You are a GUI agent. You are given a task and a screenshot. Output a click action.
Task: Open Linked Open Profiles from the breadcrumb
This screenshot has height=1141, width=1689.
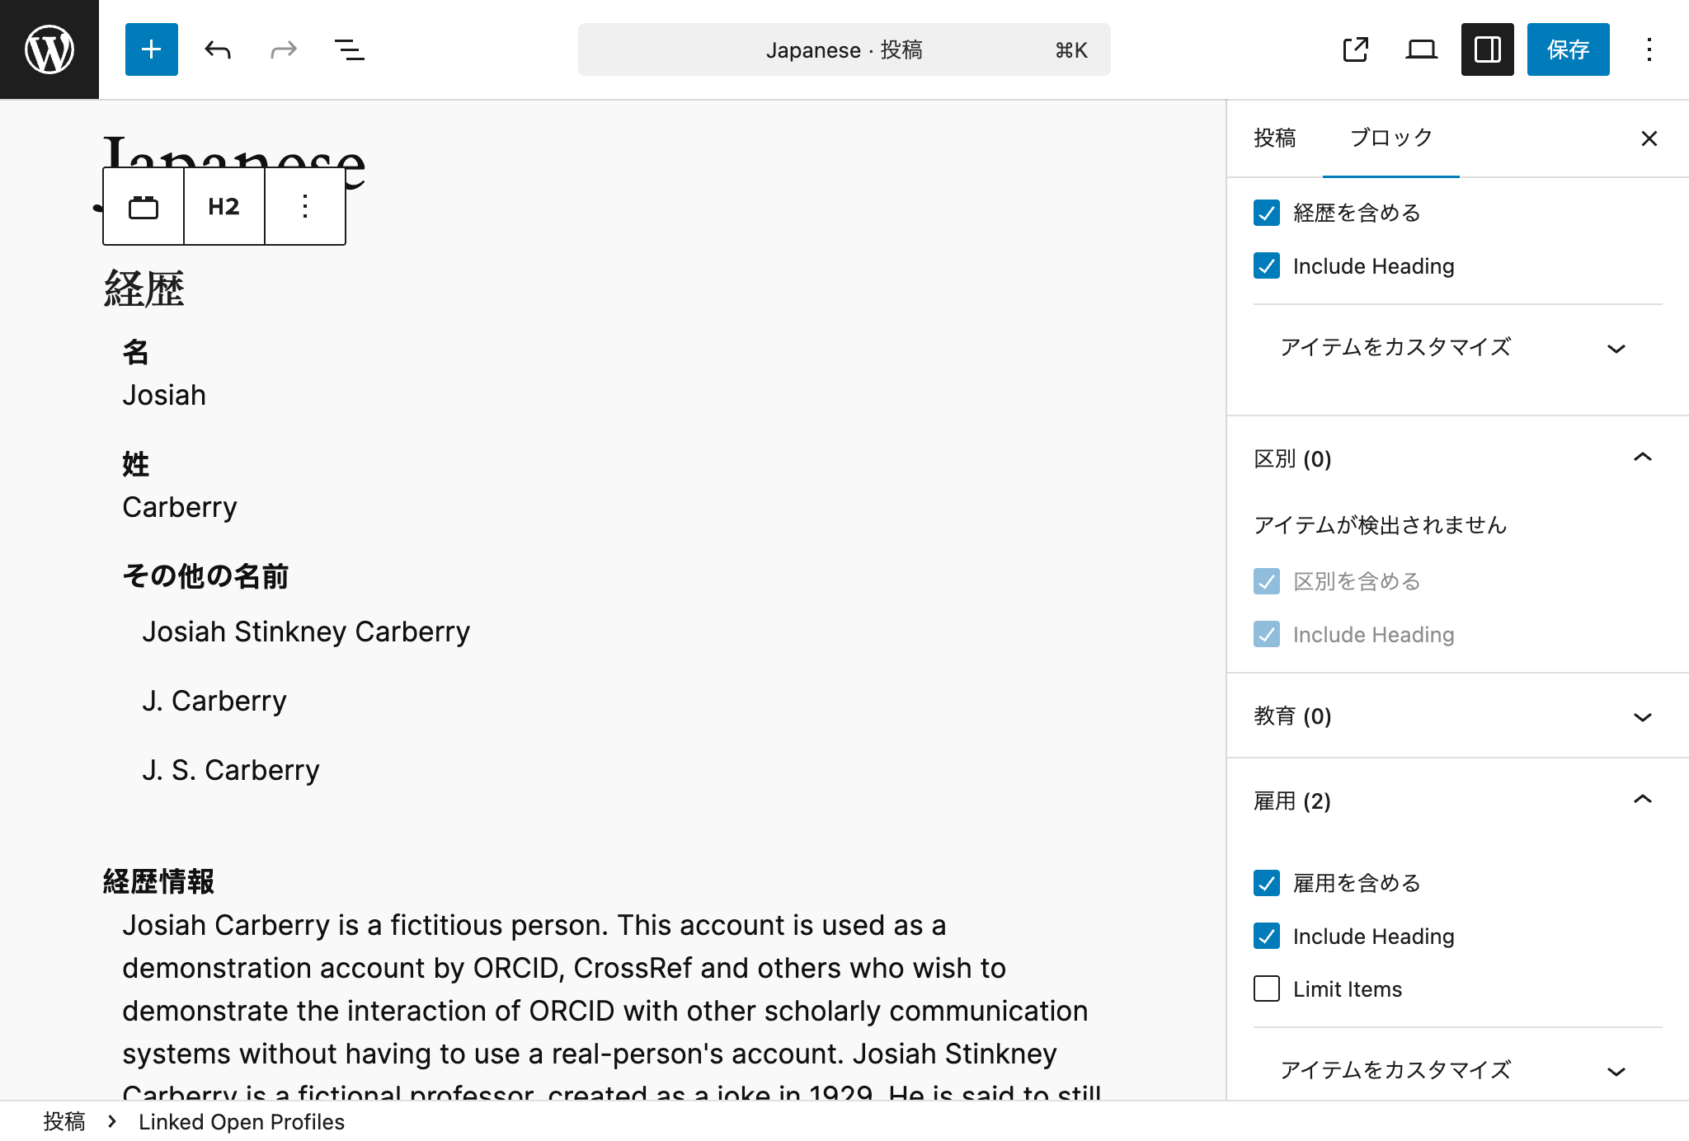(x=242, y=1121)
